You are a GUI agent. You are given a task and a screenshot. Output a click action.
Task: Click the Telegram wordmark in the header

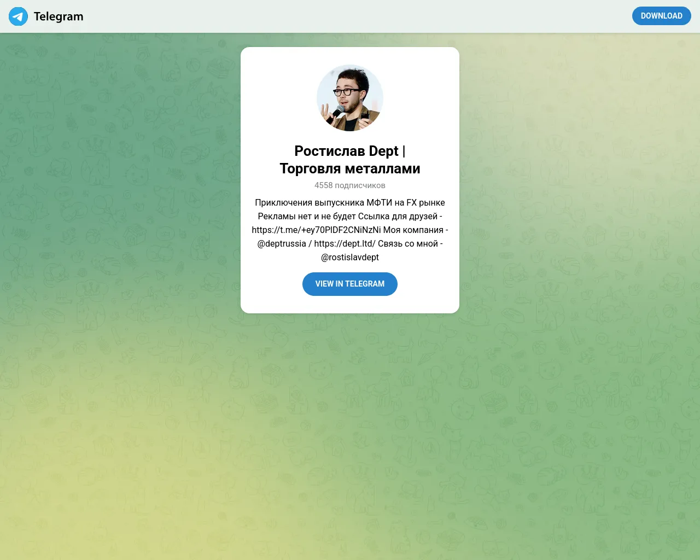59,16
